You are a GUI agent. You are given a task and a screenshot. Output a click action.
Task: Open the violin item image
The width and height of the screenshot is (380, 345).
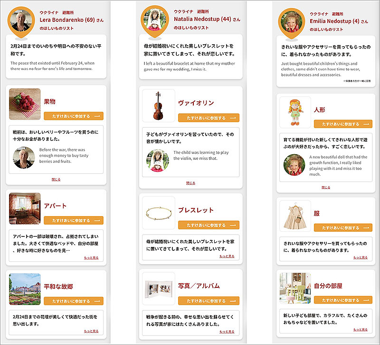[159, 106]
